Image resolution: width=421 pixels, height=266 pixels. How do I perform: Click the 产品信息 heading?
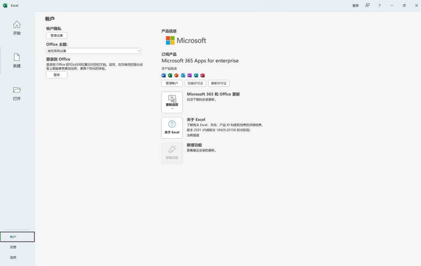[x=169, y=31]
